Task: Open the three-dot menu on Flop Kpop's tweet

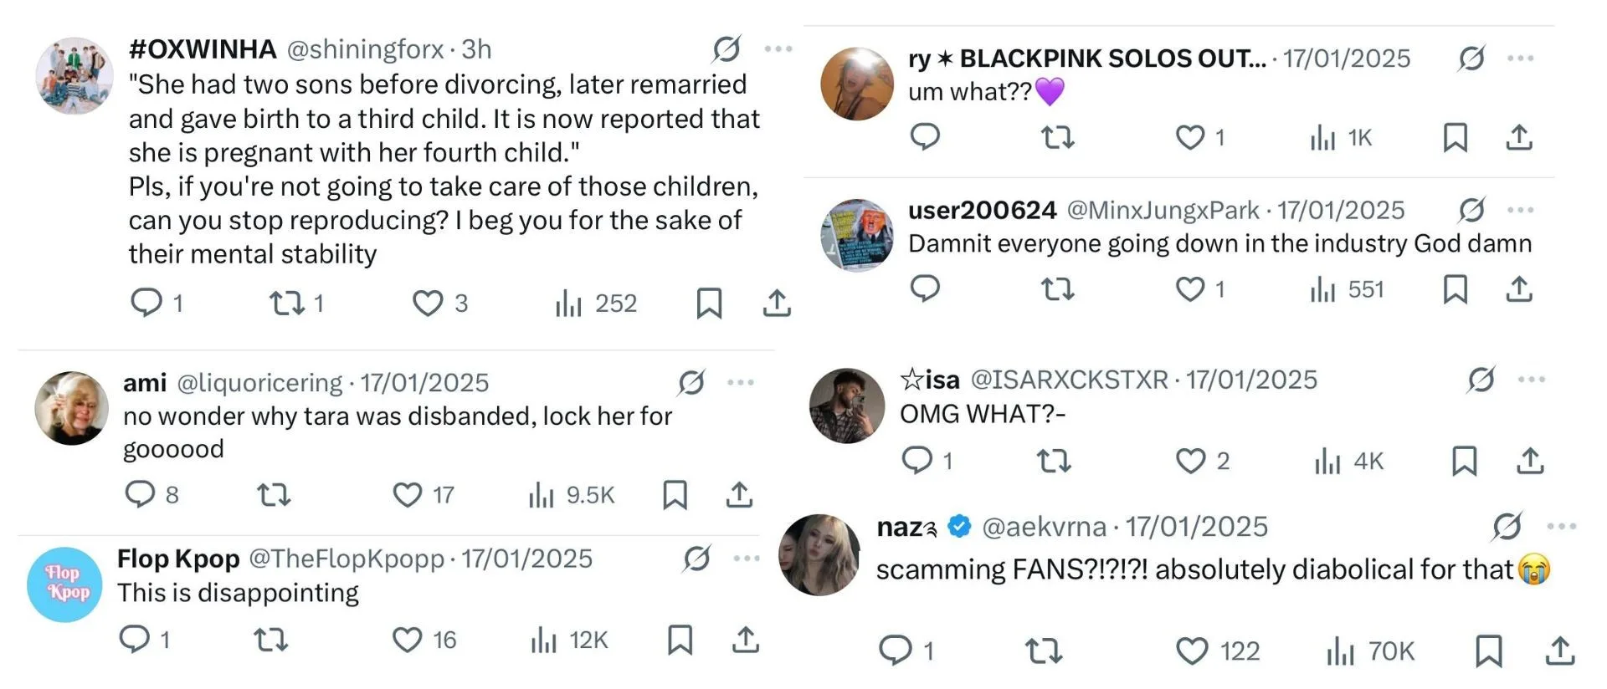Action: click(x=747, y=559)
